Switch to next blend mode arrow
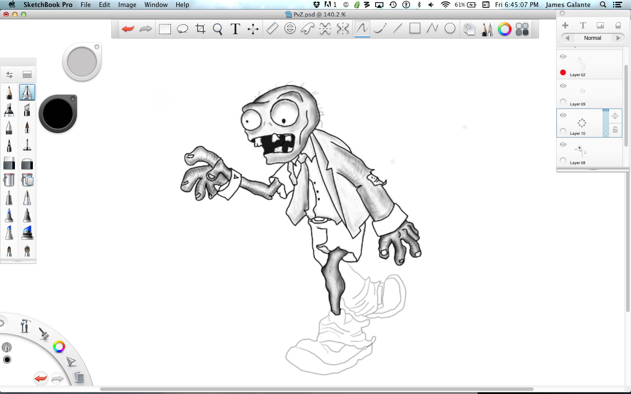Screen dimensions: 631x394 [618, 38]
